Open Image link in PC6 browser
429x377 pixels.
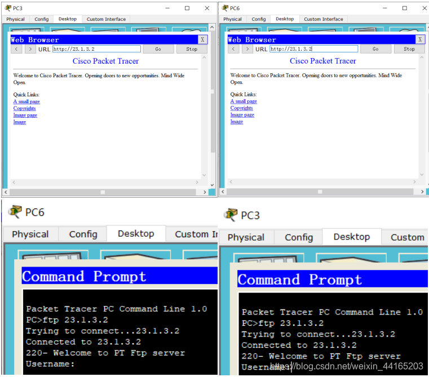click(237, 122)
